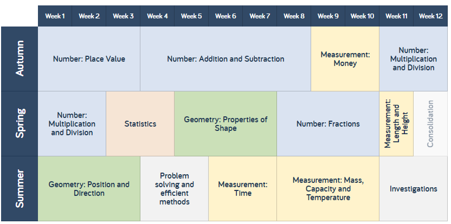Open Spring Multiplication and Division block
Viewport: 451px width, 224px height.
[x=72, y=124]
